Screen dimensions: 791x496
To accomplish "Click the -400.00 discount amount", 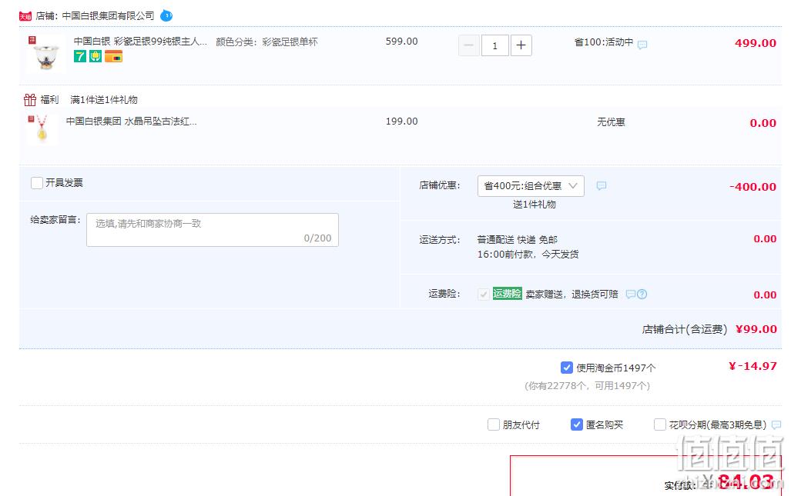I will pyautogui.click(x=752, y=187).
